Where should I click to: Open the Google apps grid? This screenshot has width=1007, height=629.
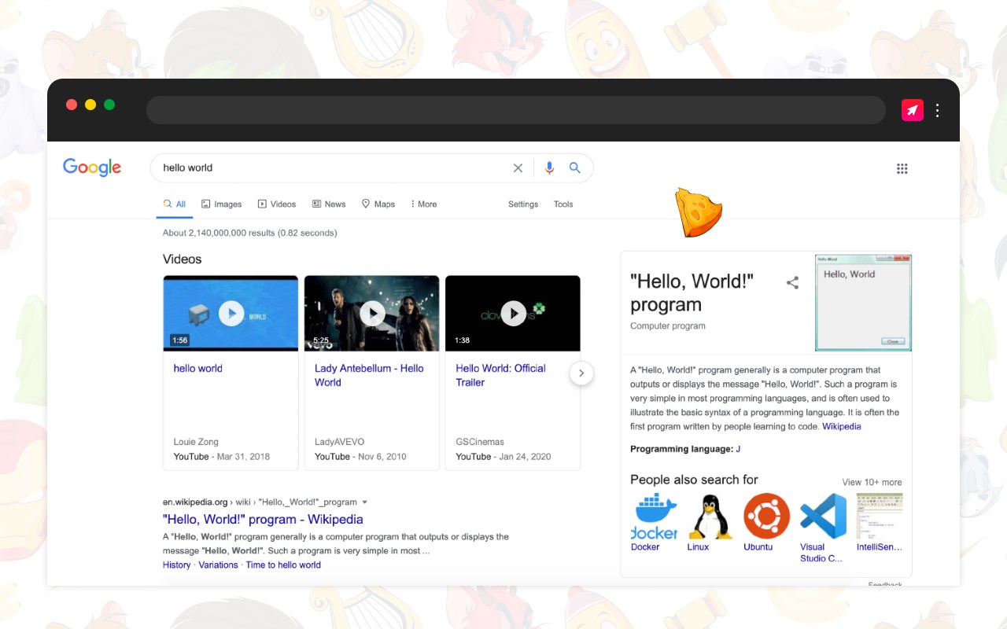click(x=902, y=168)
